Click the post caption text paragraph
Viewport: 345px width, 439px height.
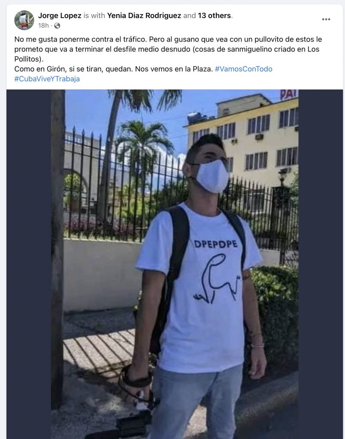point(168,59)
